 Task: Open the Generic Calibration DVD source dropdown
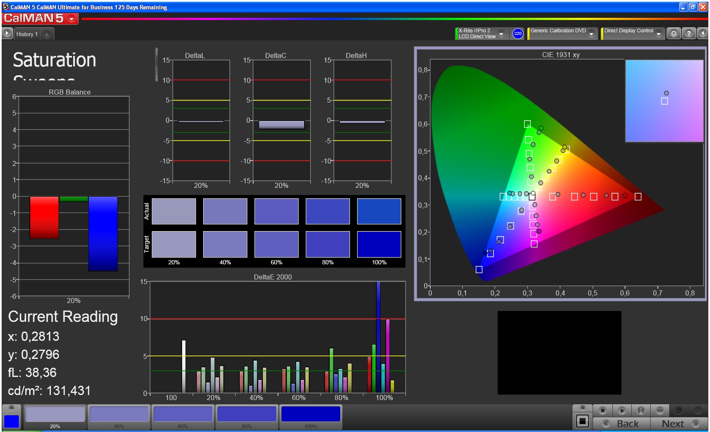[x=591, y=34]
